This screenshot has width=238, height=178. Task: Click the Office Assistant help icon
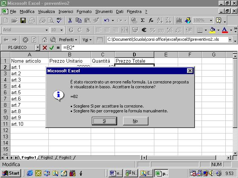click(219, 20)
